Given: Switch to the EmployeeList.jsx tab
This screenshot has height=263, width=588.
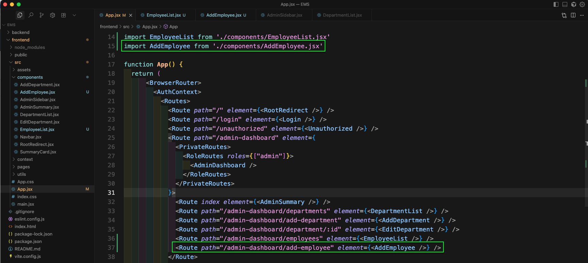Looking at the screenshot, I should [163, 15].
